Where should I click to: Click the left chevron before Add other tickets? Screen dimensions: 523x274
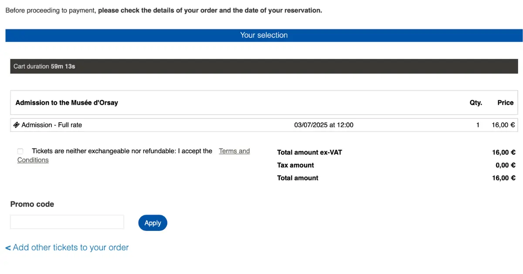[x=8, y=248]
